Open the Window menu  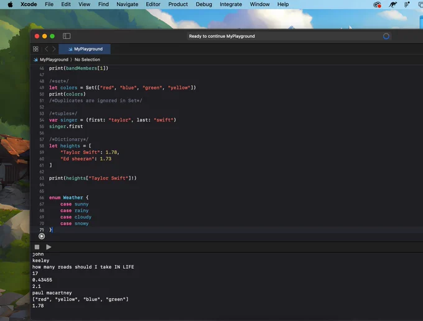[259, 4]
